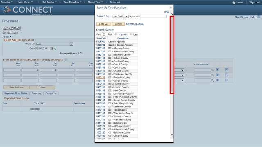Open the Favorites menu

click(7, 2)
